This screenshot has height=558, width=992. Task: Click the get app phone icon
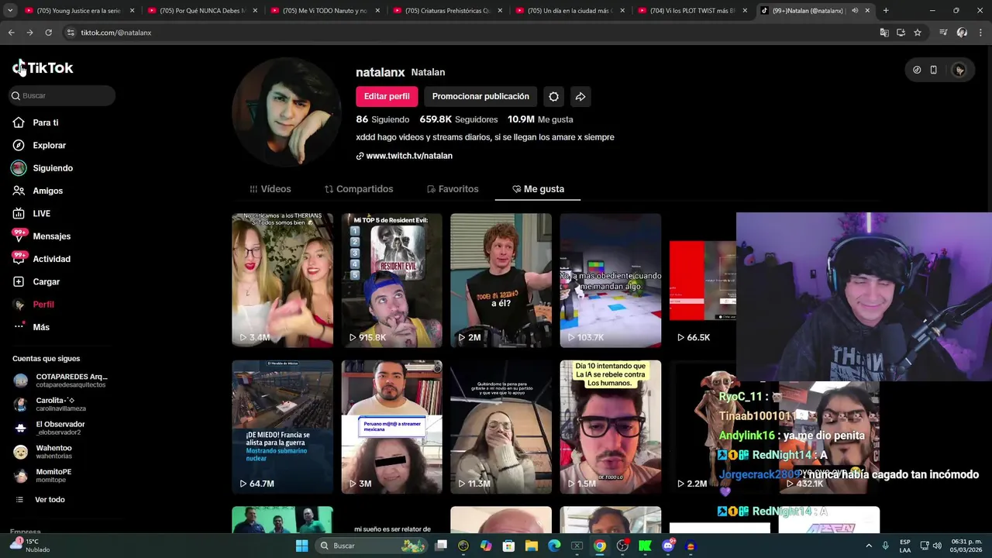[933, 70]
